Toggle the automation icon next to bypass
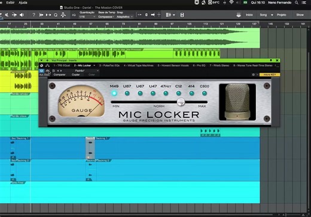The image size is (311, 217). click(x=47, y=71)
